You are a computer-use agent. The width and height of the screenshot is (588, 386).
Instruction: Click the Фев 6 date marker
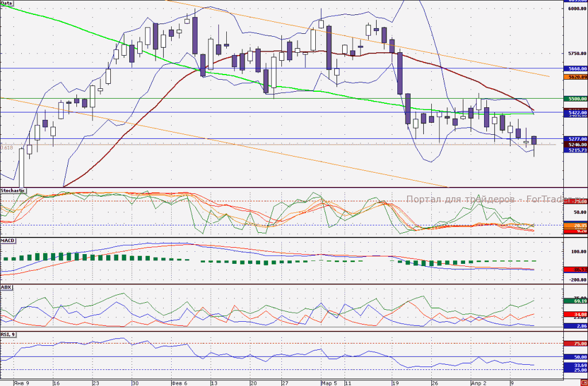coord(179,383)
